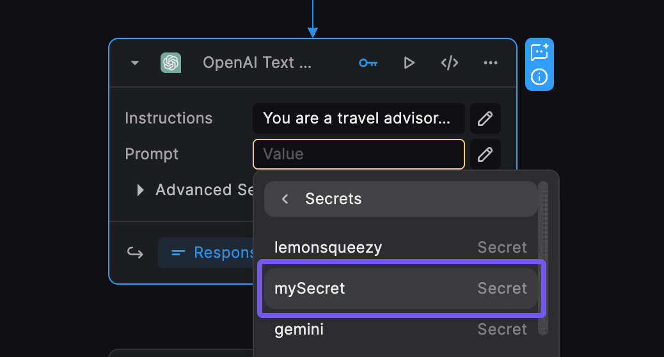The height and width of the screenshot is (357, 664).
Task: Click the Secrets list scrollbar
Action: pos(543,256)
